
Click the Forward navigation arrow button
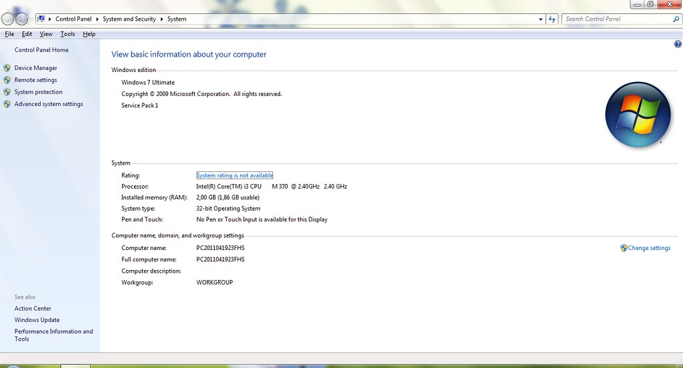point(23,19)
